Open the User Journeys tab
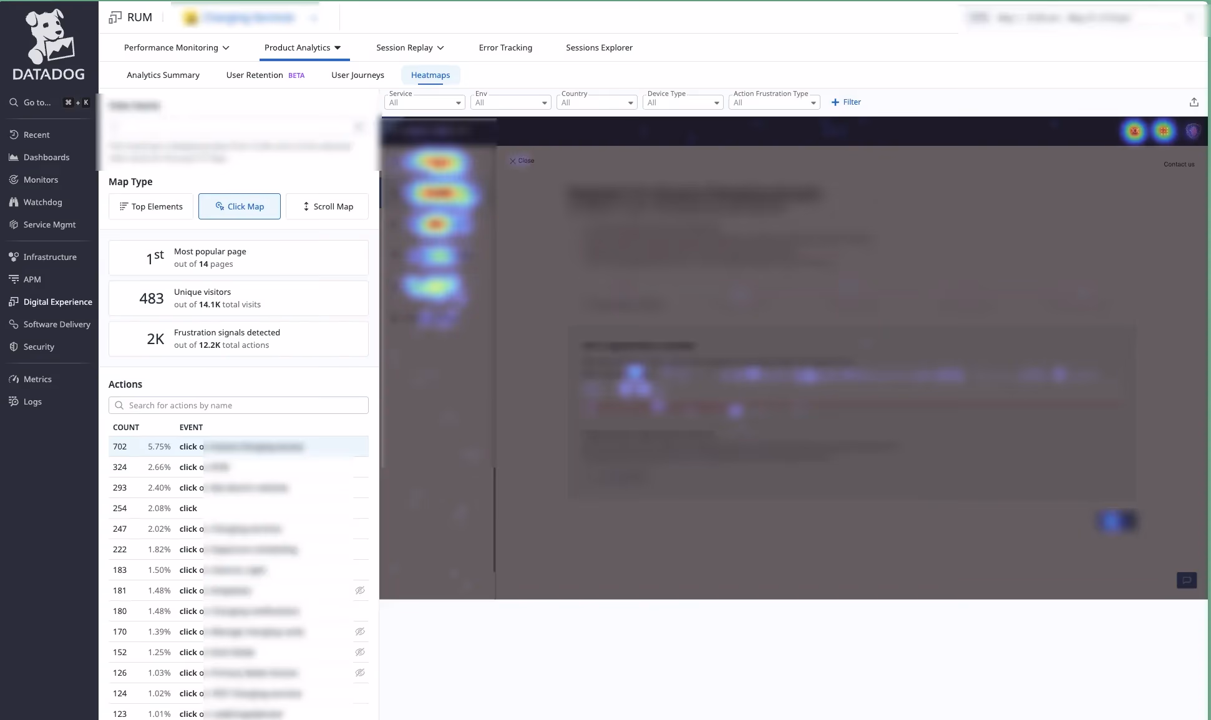The image size is (1211, 720). [357, 75]
